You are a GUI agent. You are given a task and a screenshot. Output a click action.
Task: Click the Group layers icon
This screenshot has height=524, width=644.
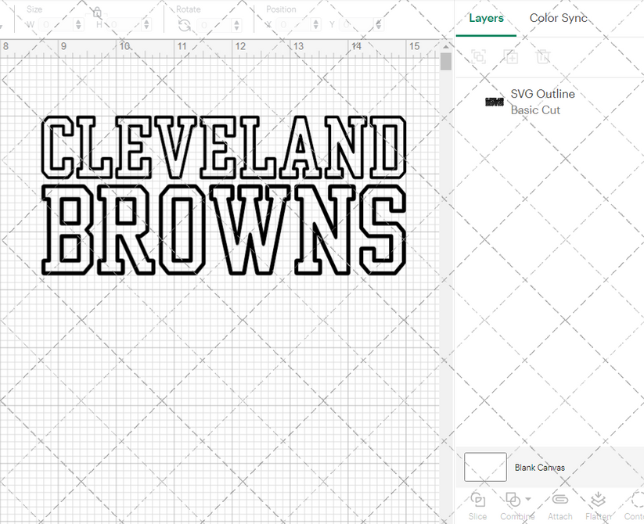point(478,56)
